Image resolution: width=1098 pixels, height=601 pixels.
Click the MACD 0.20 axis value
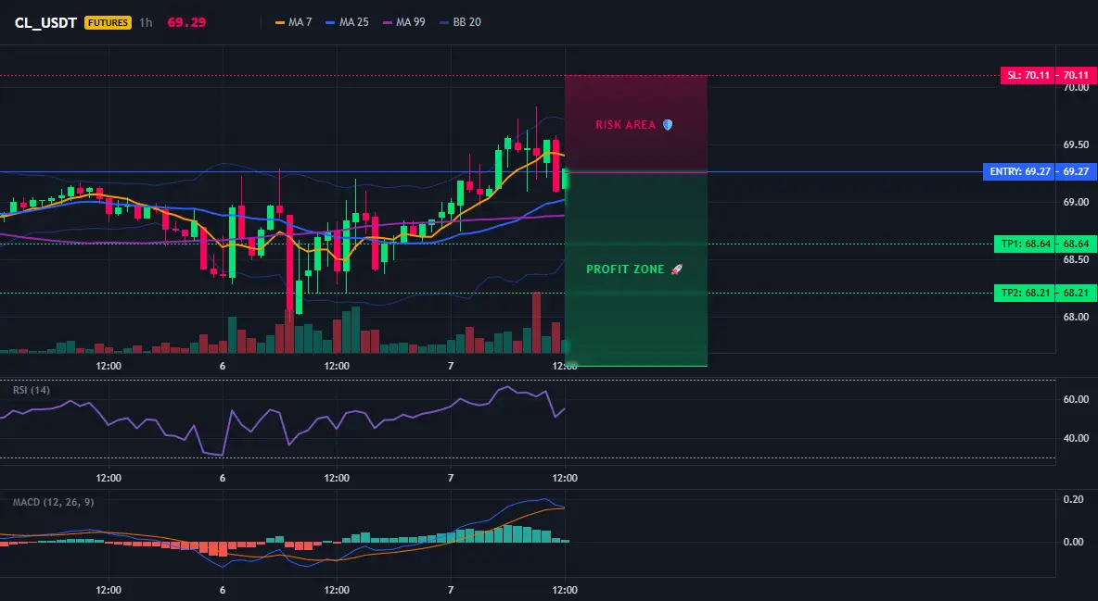tap(1074, 499)
